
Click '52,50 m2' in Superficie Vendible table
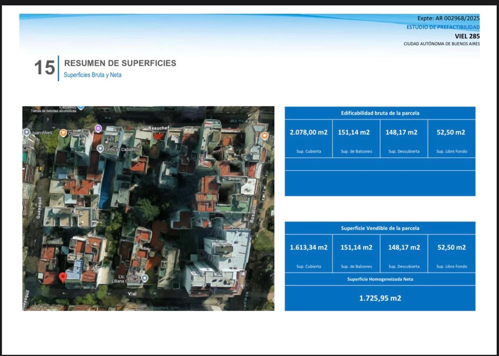click(451, 247)
